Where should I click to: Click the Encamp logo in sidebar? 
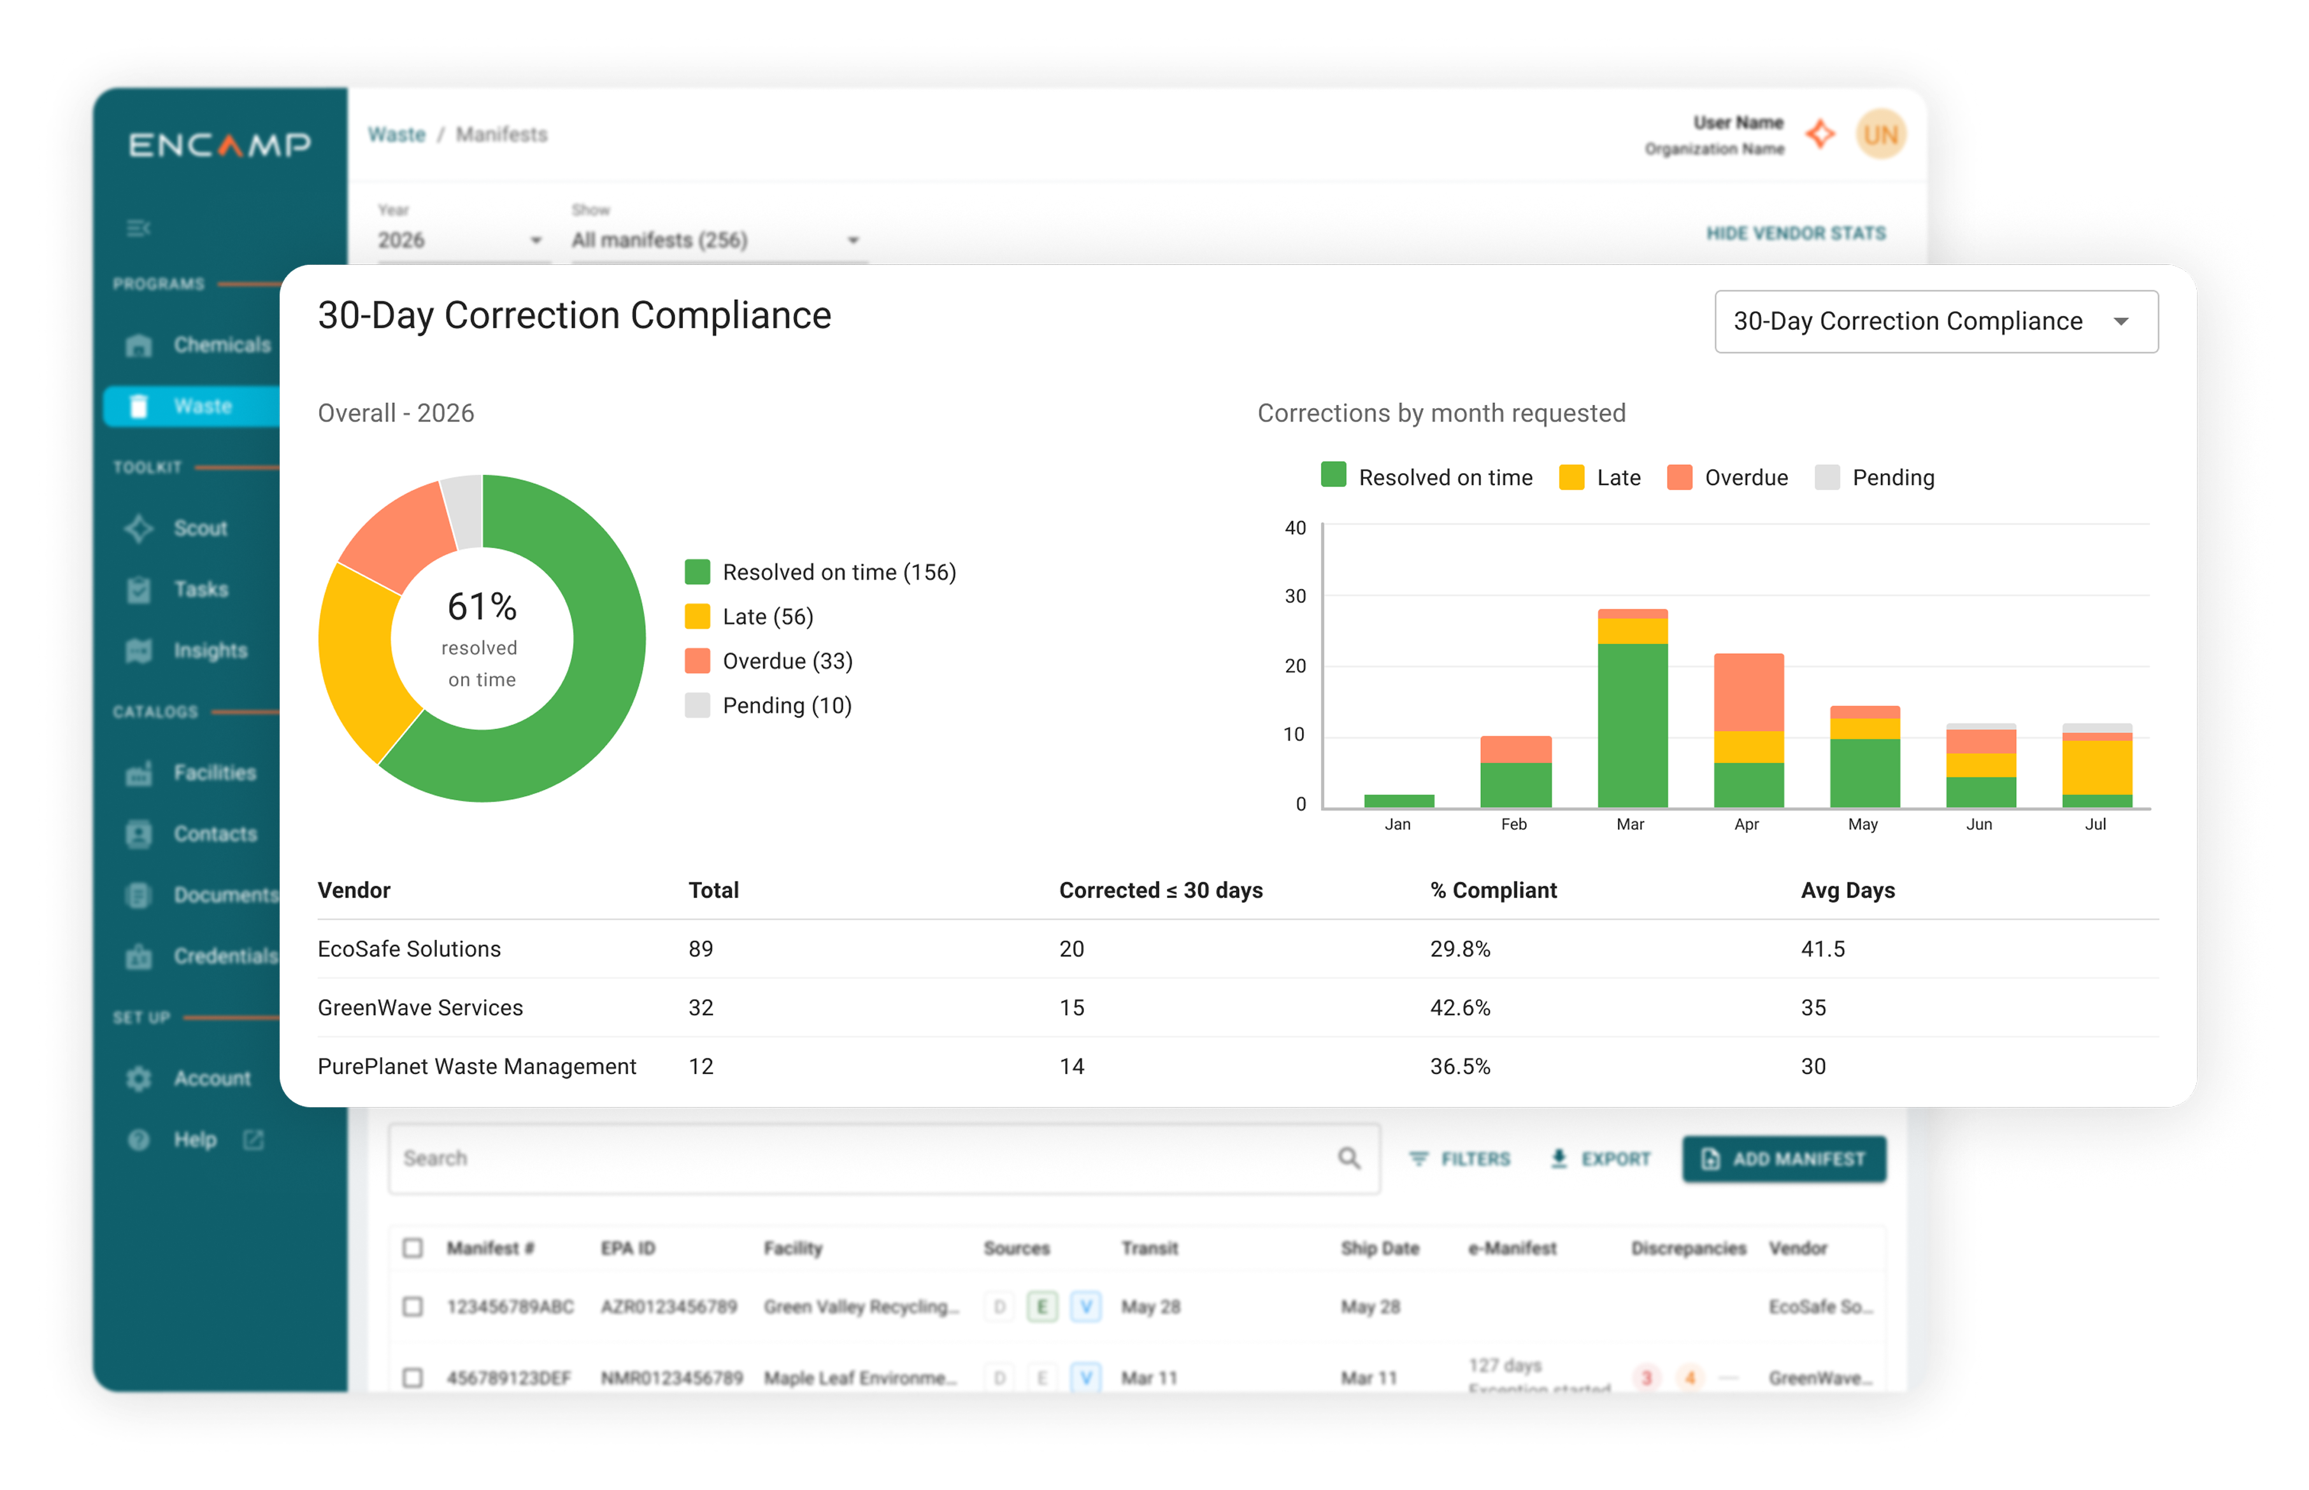220,144
